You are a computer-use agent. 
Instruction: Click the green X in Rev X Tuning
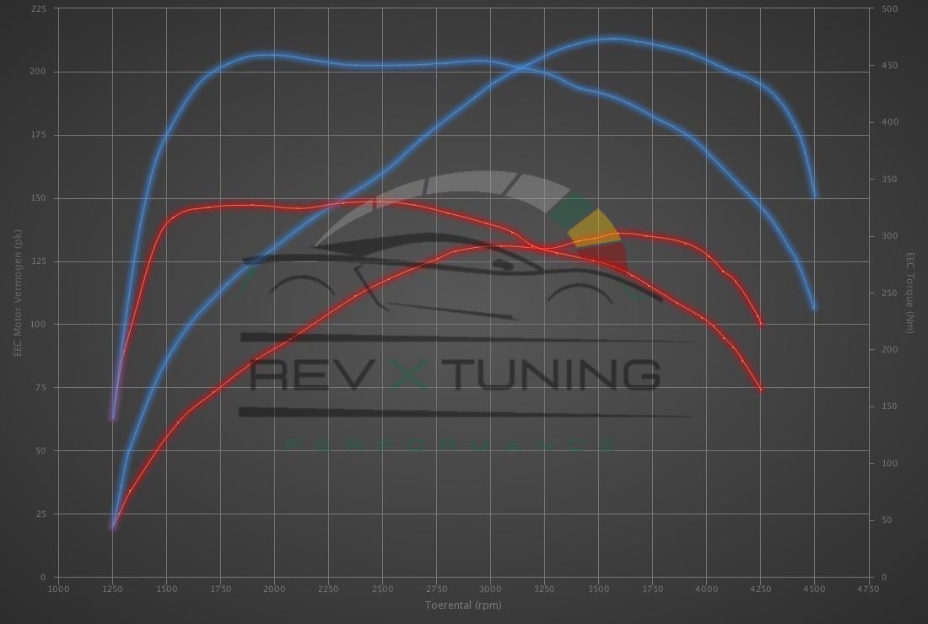point(409,374)
